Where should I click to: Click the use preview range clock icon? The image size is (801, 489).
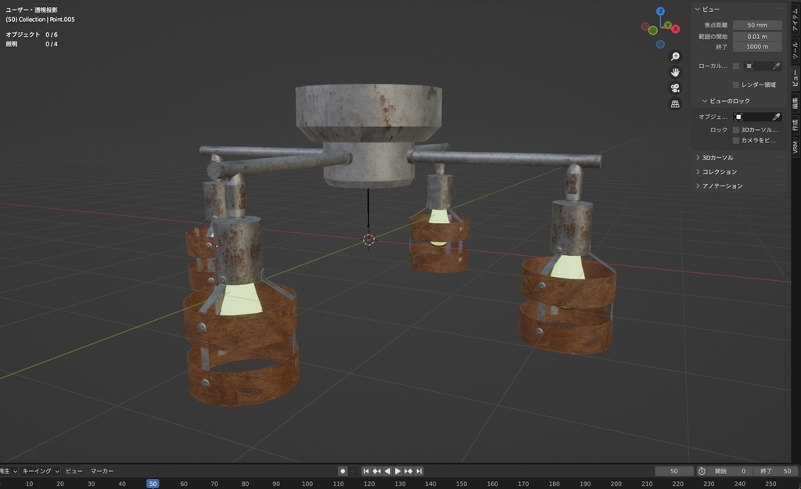pos(702,471)
